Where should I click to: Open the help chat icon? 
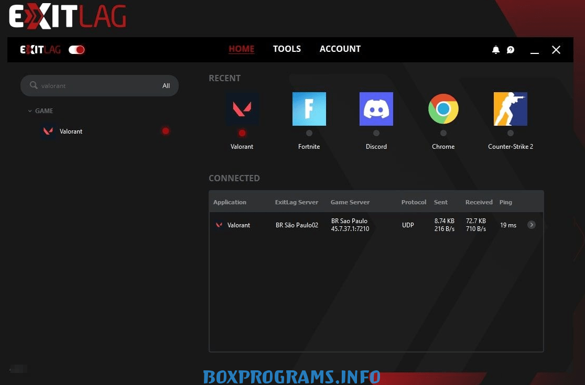(511, 50)
